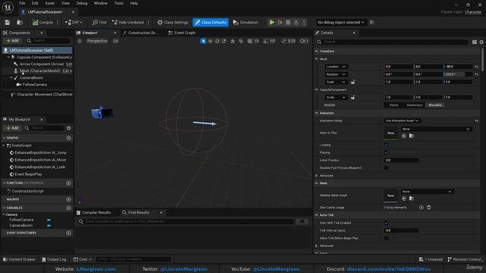This screenshot has height=273, width=486.
Task: Toggle rotation snap angle icon
Action: click(x=265, y=41)
